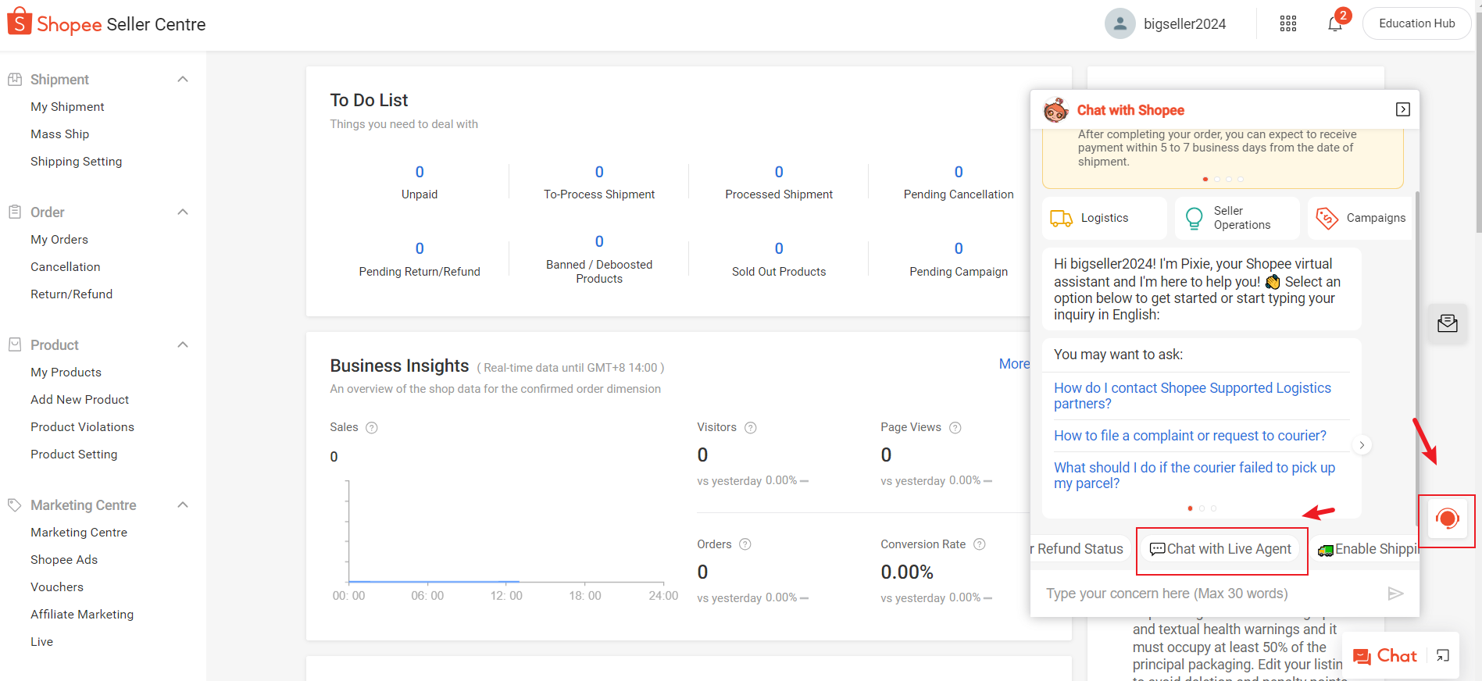Click Chat with Live Agent button
This screenshot has width=1482, height=681.
(1220, 549)
